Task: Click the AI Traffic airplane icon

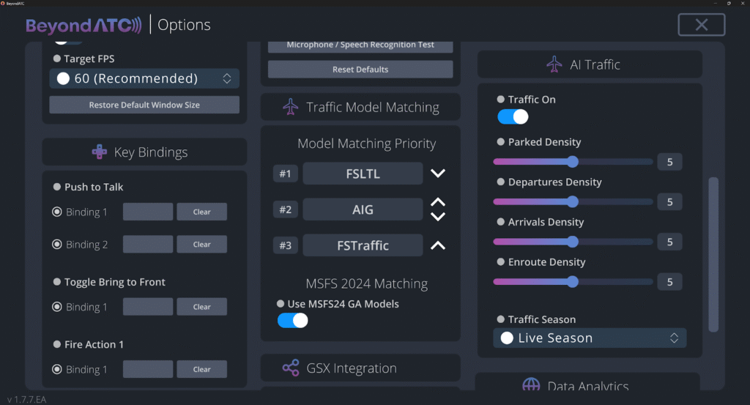Action: pos(554,64)
